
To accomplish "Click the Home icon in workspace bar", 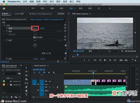I will pyautogui.click(x=4, y=9).
